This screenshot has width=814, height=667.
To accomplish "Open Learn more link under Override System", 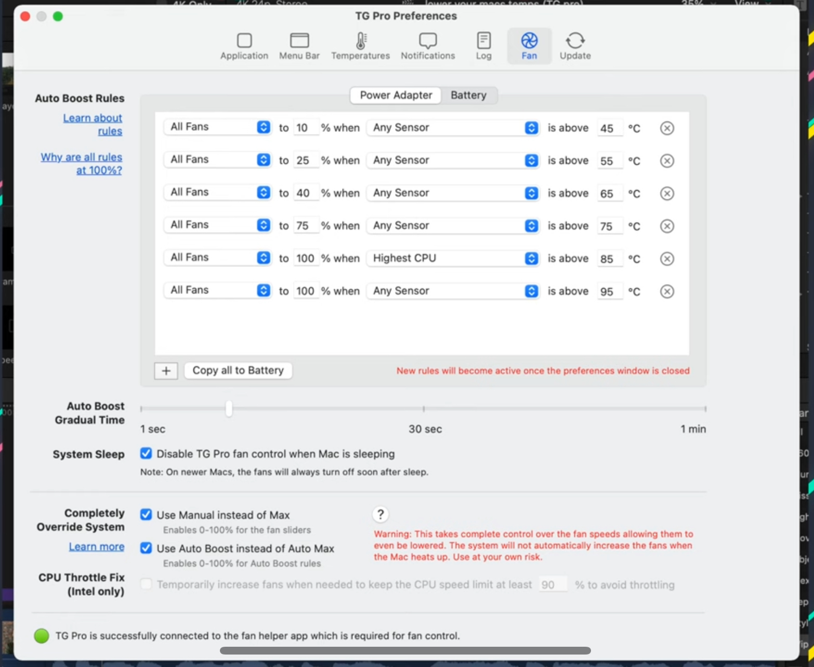I will click(x=97, y=547).
